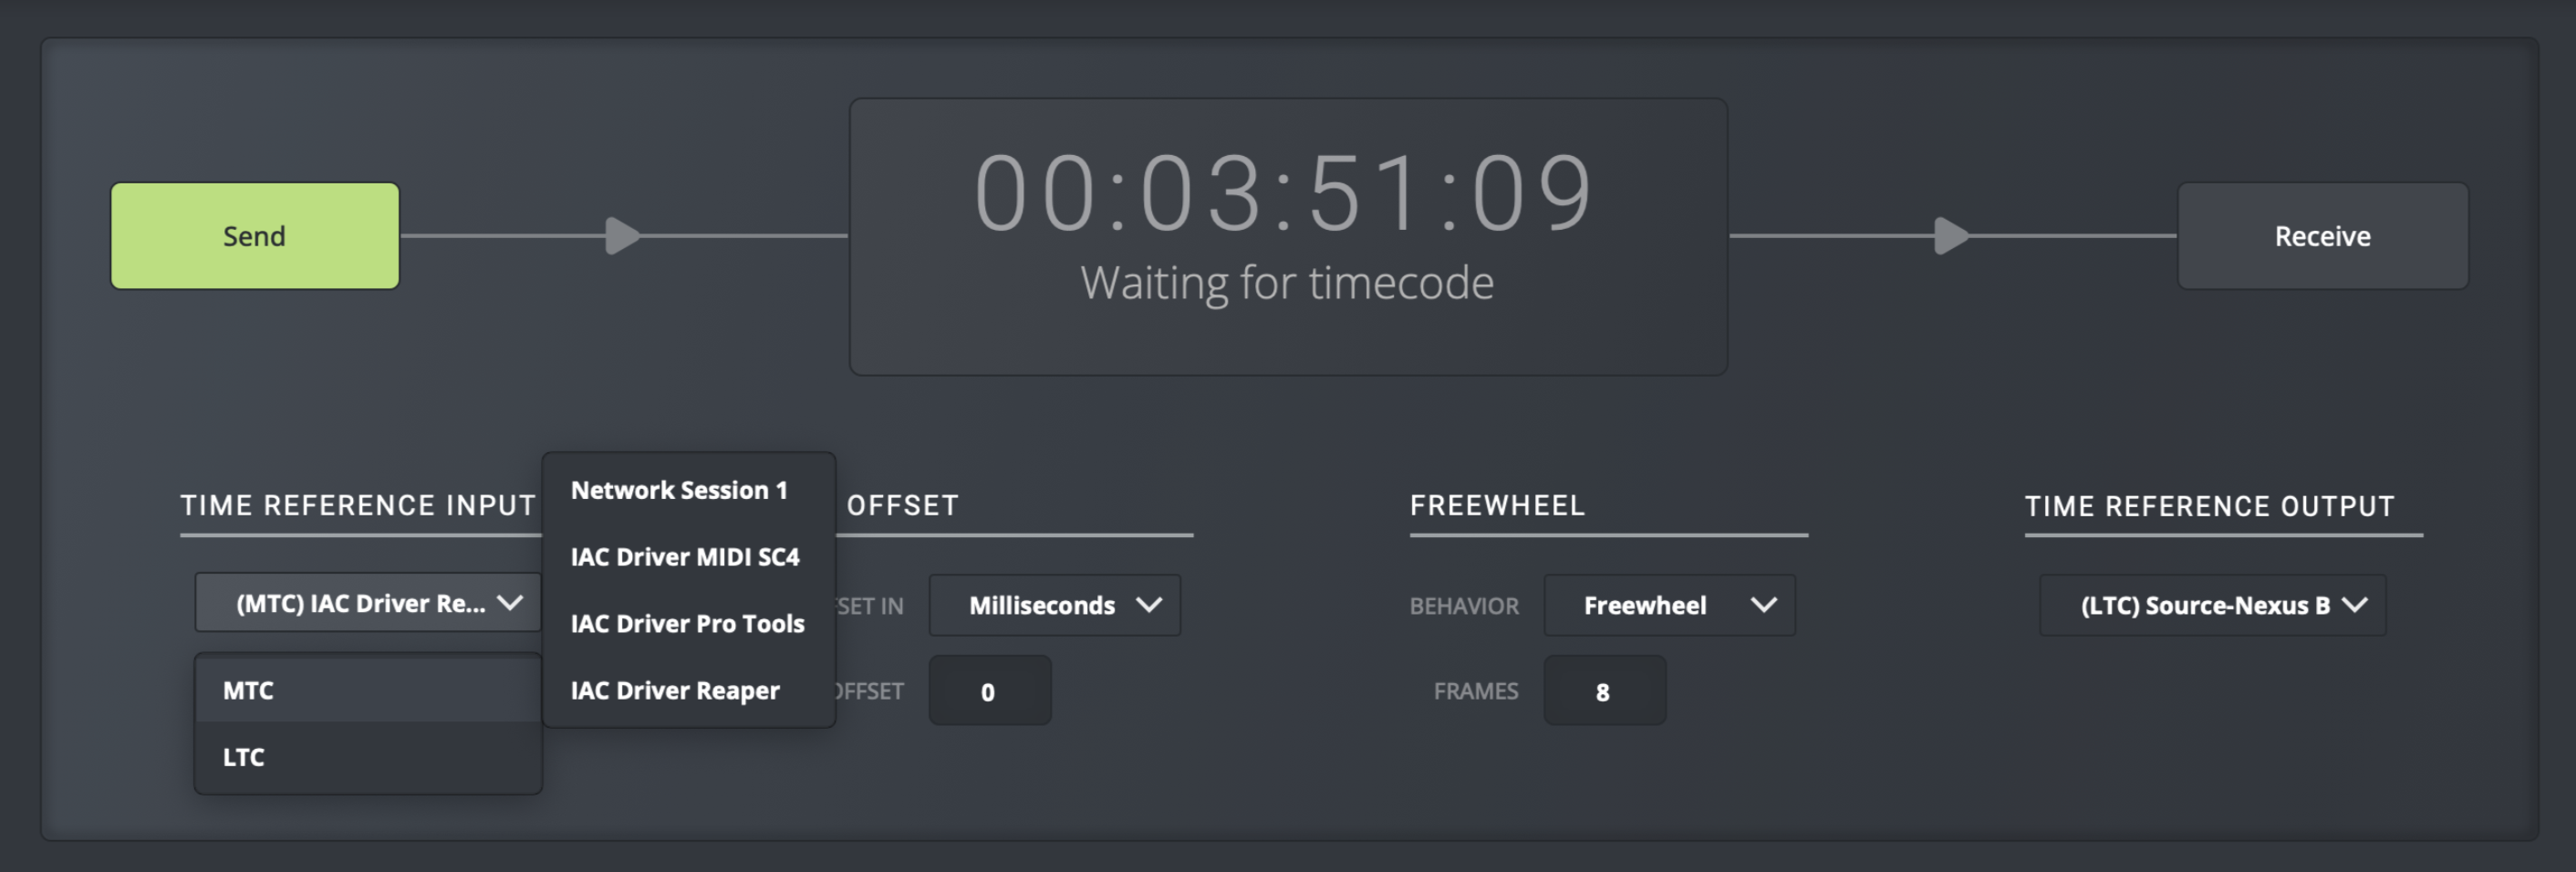Click the chevron beside Source-Nexus B
The width and height of the screenshot is (2576, 872).
pyautogui.click(x=2355, y=605)
